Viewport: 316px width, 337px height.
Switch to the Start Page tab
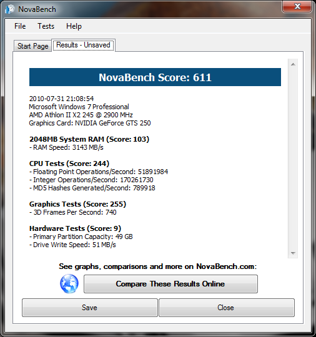pyautogui.click(x=32, y=46)
